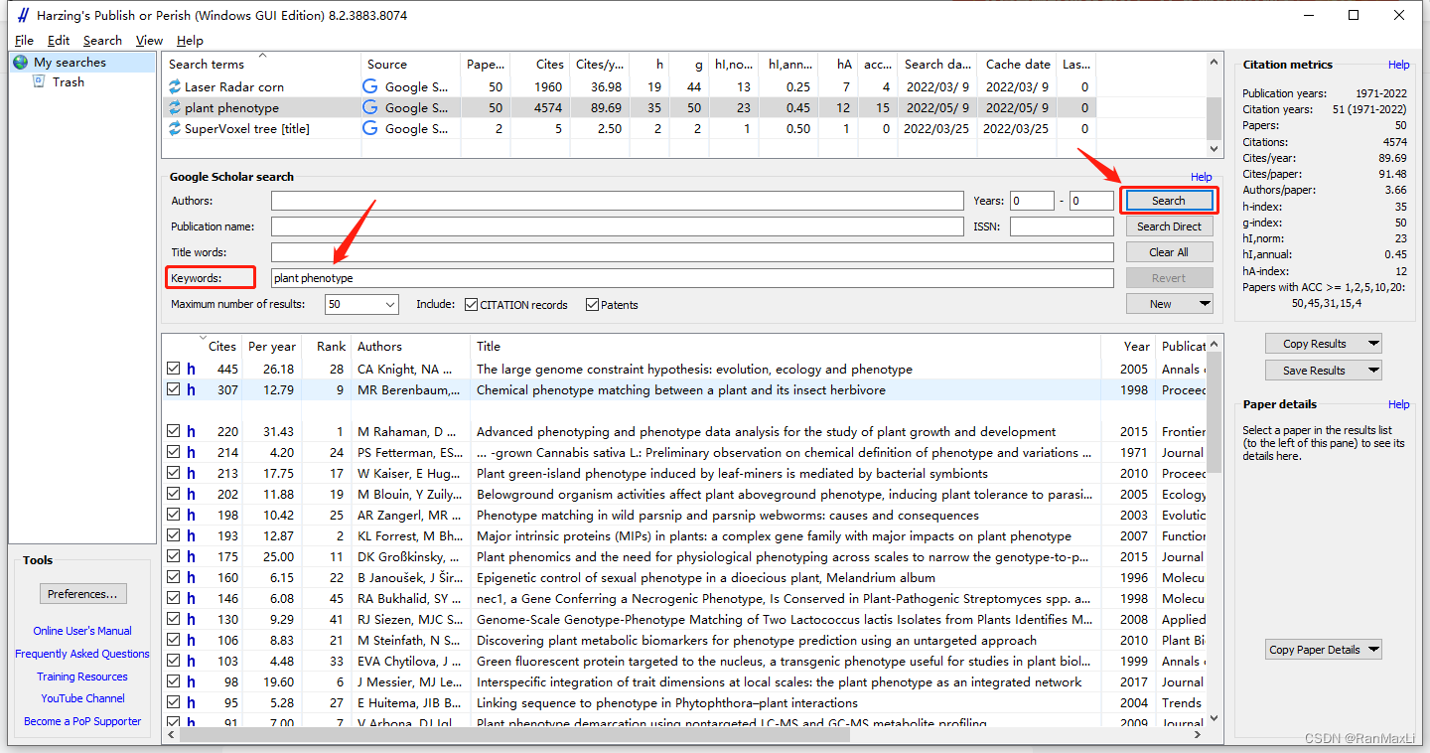
Task: Click the Clear All button
Action: coord(1169,252)
